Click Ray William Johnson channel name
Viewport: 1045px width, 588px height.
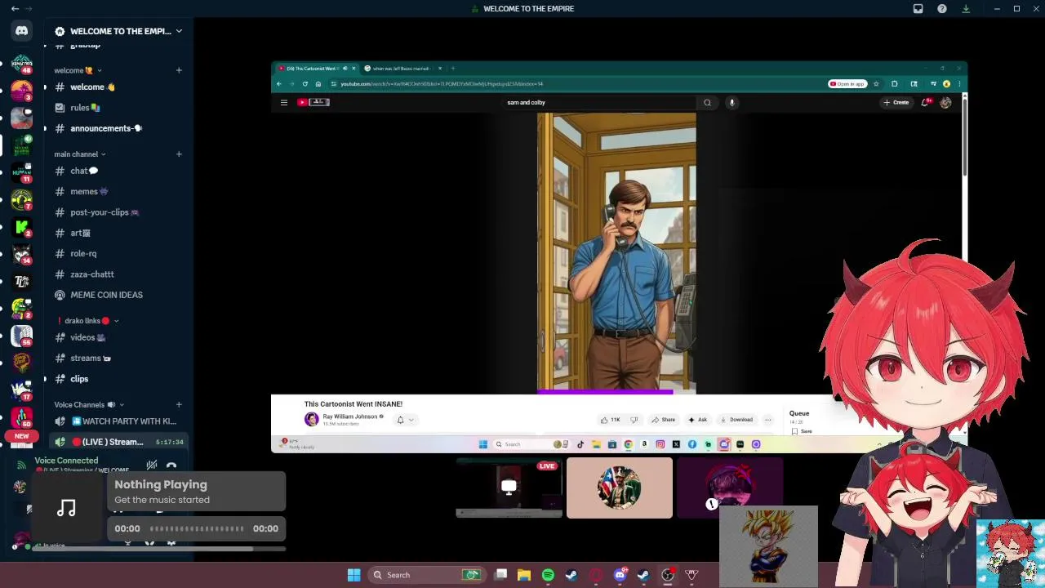coord(349,416)
